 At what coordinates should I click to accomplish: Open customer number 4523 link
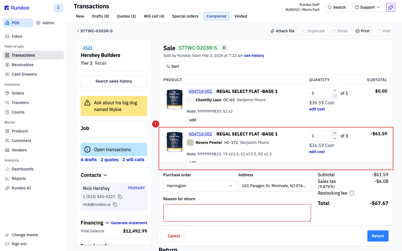click(x=87, y=48)
